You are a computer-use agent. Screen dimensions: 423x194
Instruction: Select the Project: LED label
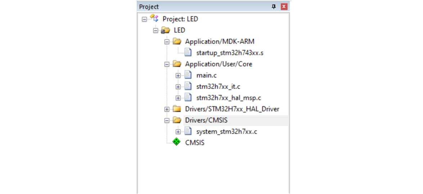point(180,19)
